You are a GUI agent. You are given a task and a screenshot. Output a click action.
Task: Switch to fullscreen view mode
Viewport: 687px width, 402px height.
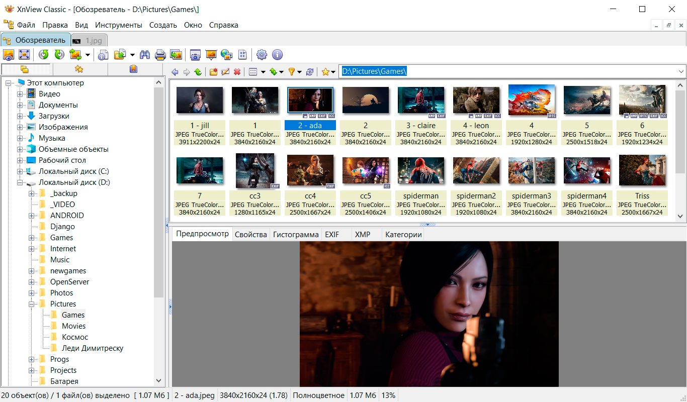[x=24, y=55]
